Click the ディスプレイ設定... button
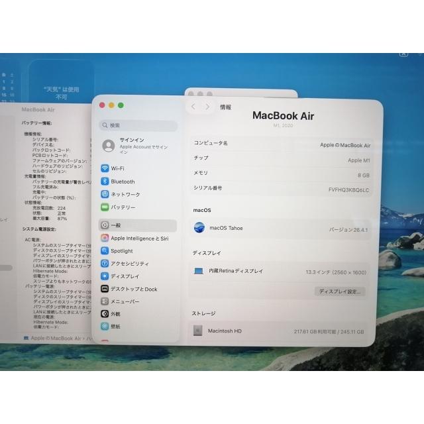The width and height of the screenshot is (424, 424). point(340,291)
